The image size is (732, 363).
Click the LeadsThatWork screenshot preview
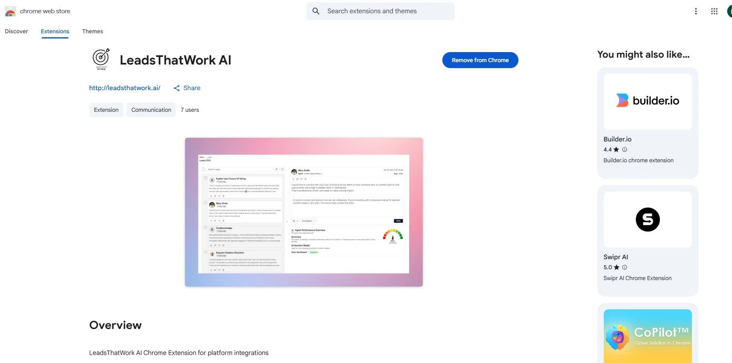304,212
